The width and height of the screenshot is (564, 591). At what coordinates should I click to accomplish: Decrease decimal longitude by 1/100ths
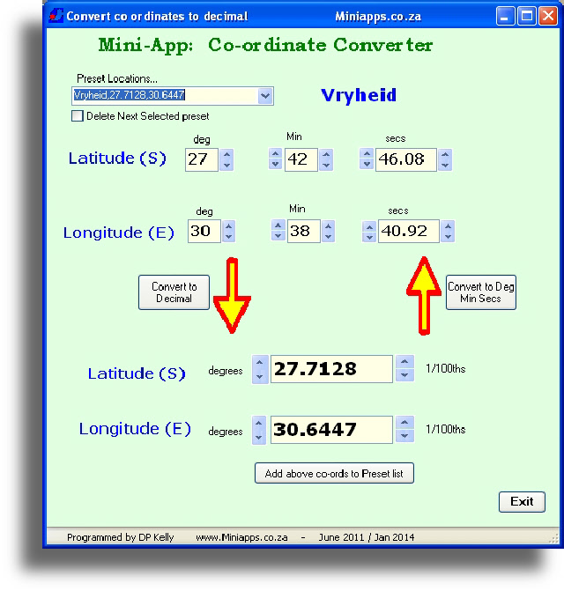[404, 436]
